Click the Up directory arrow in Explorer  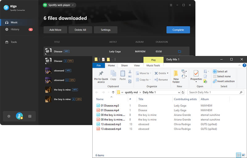113,92
